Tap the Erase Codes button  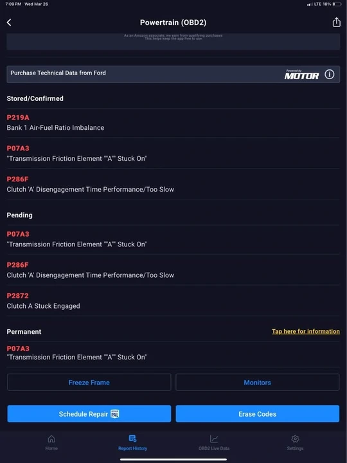coord(257,413)
